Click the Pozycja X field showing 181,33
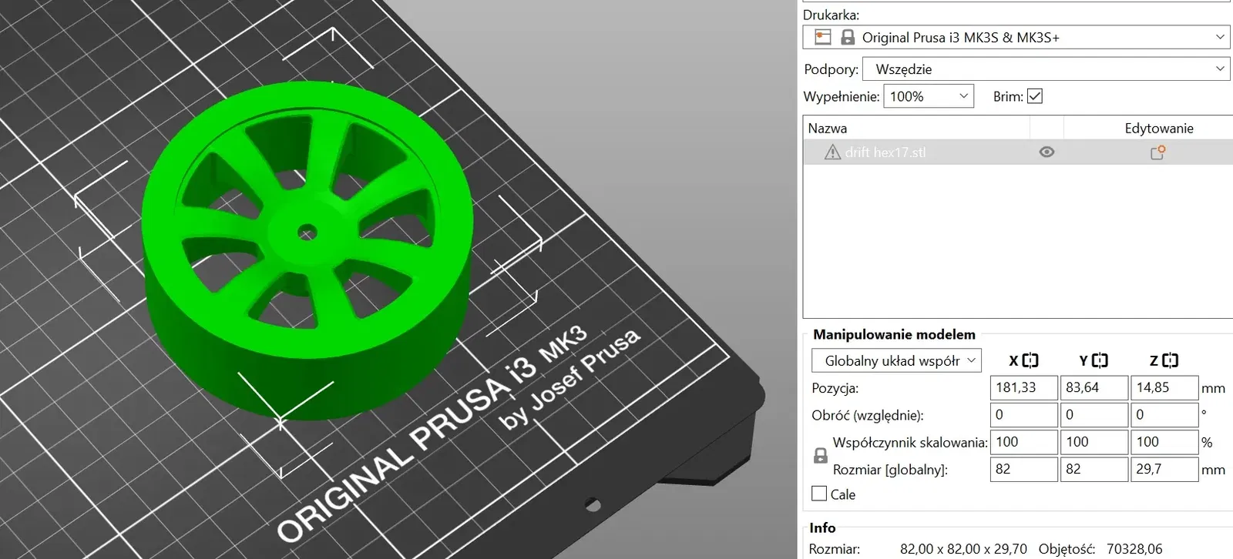Screen dimensions: 1233x559 point(1024,387)
